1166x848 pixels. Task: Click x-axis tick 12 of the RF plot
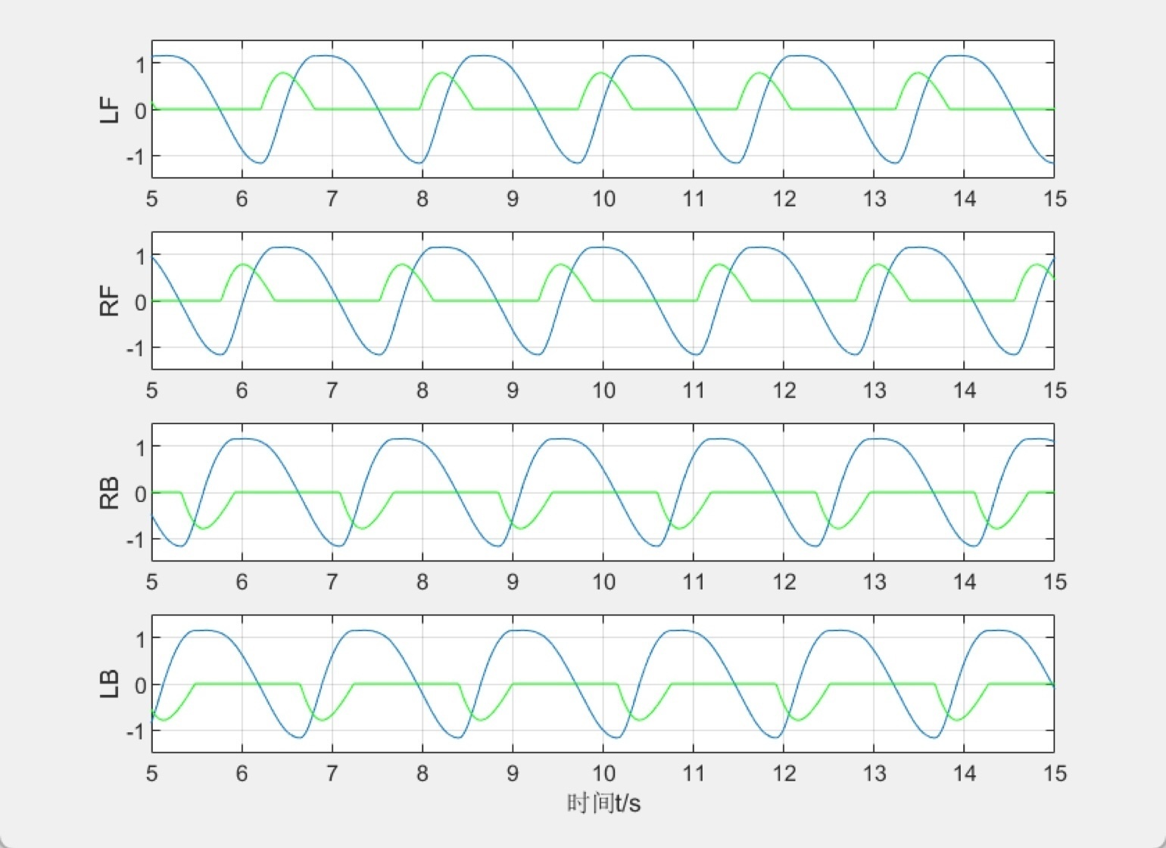pos(784,391)
